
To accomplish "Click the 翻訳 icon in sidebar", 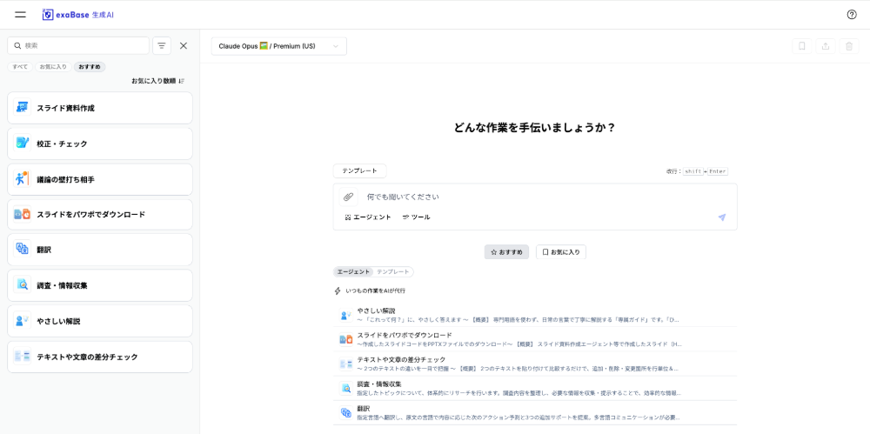I will click(x=23, y=250).
